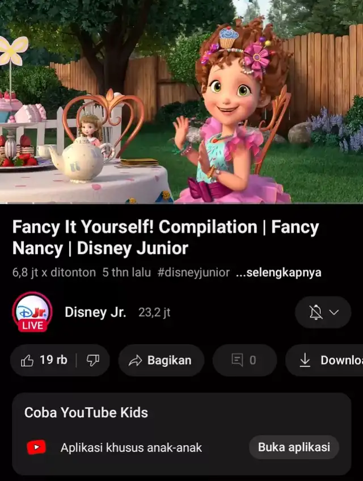Open the Disney Jr. channel name

[x=95, y=312]
